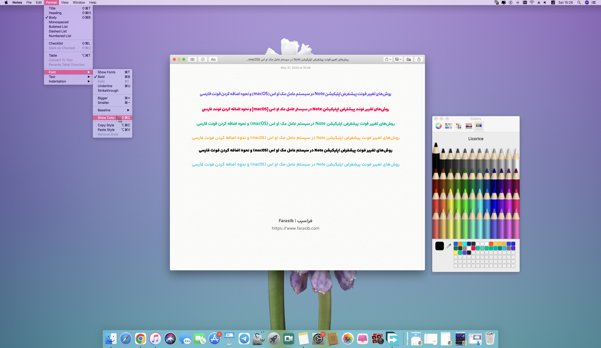Open Google Chrome from the Dock
Image resolution: width=601 pixels, height=348 pixels.
click(140, 339)
